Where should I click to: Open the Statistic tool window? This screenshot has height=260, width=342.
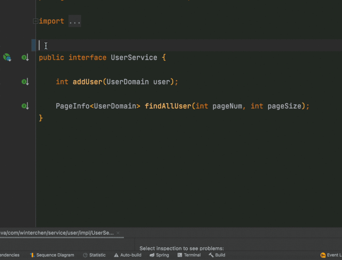pos(95,255)
